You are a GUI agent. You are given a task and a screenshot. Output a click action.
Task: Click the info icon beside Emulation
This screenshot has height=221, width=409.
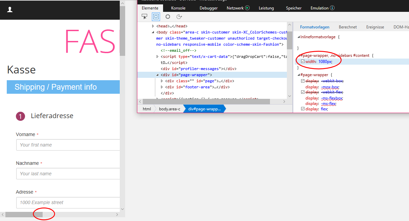click(x=332, y=8)
